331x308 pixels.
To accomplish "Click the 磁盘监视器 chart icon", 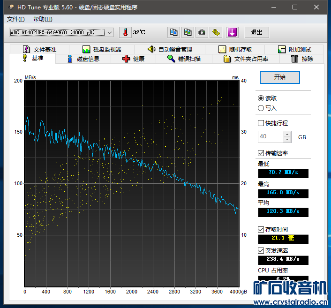I will point(86,49).
